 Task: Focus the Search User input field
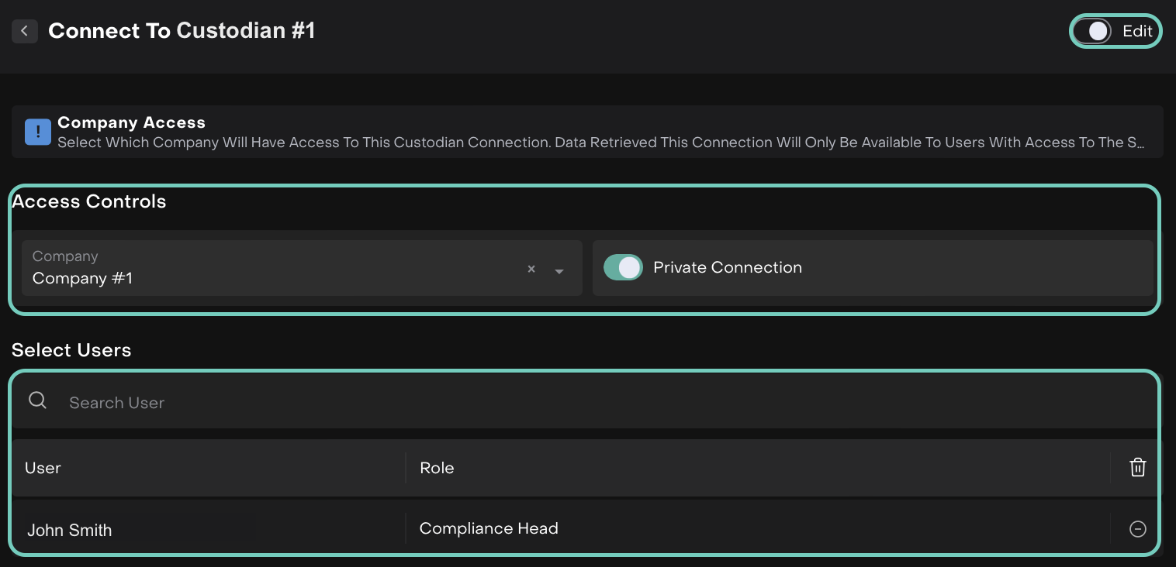pos(543,403)
